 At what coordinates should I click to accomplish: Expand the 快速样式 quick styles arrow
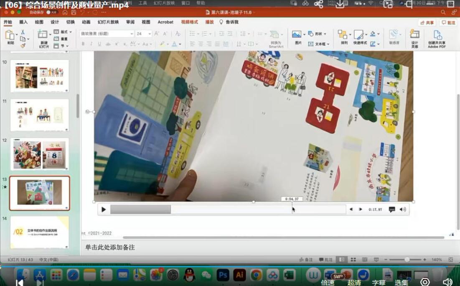[x=366, y=34]
